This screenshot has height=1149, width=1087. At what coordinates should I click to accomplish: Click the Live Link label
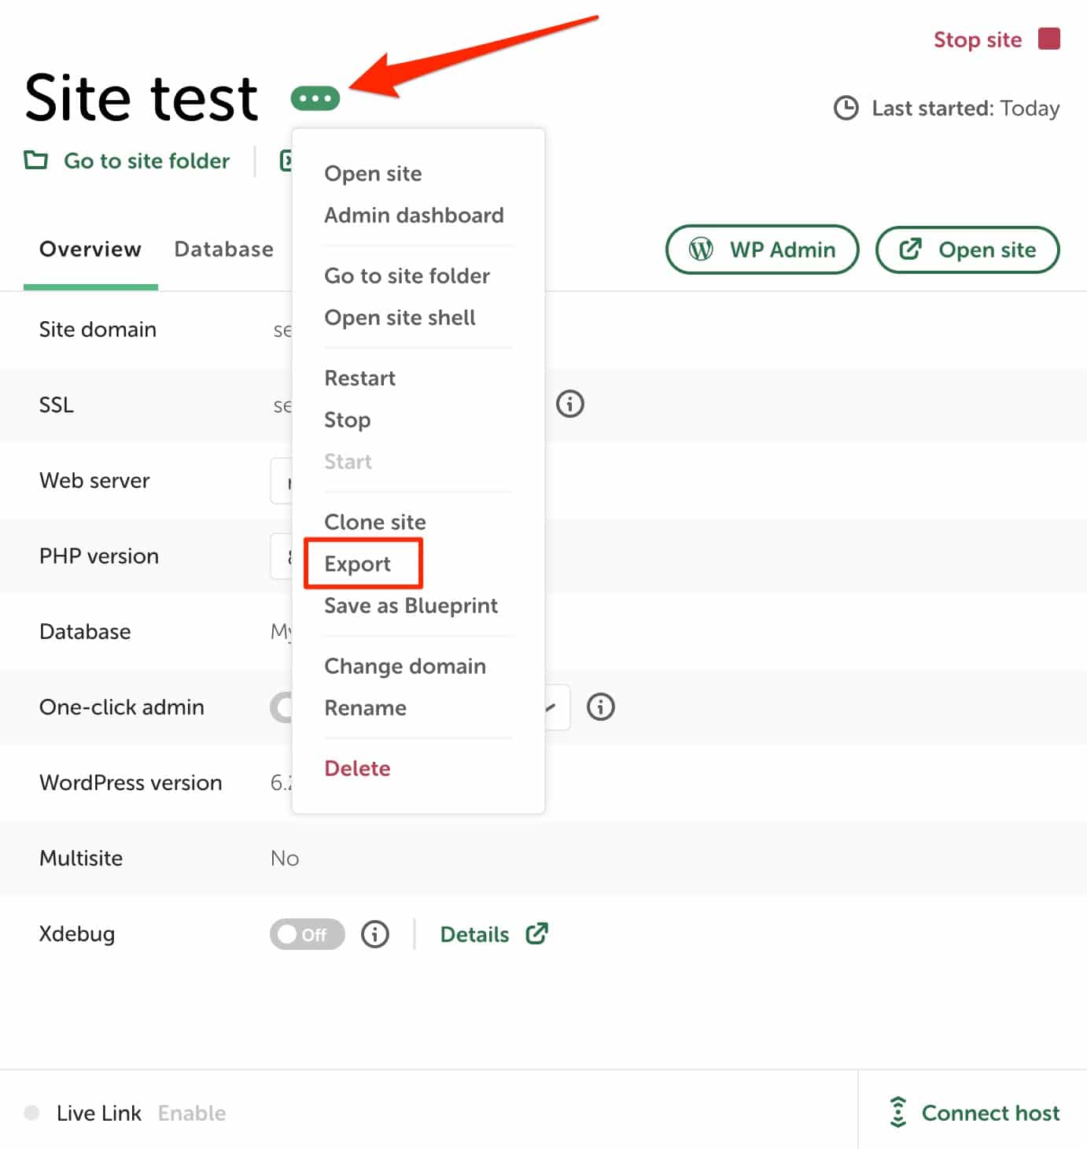tap(99, 1113)
